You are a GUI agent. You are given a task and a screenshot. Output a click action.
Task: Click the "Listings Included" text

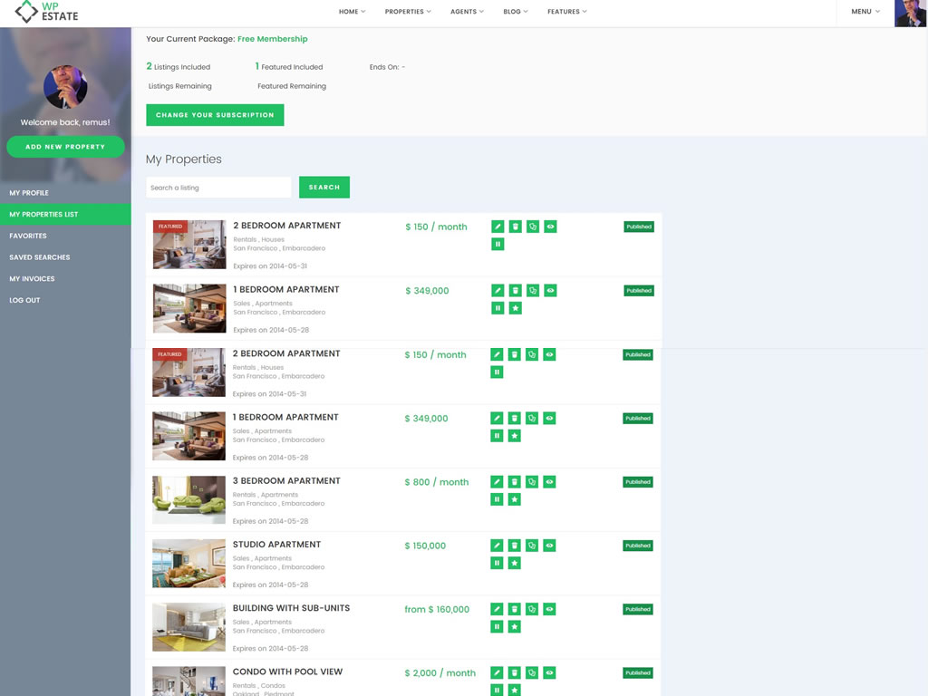click(x=182, y=67)
